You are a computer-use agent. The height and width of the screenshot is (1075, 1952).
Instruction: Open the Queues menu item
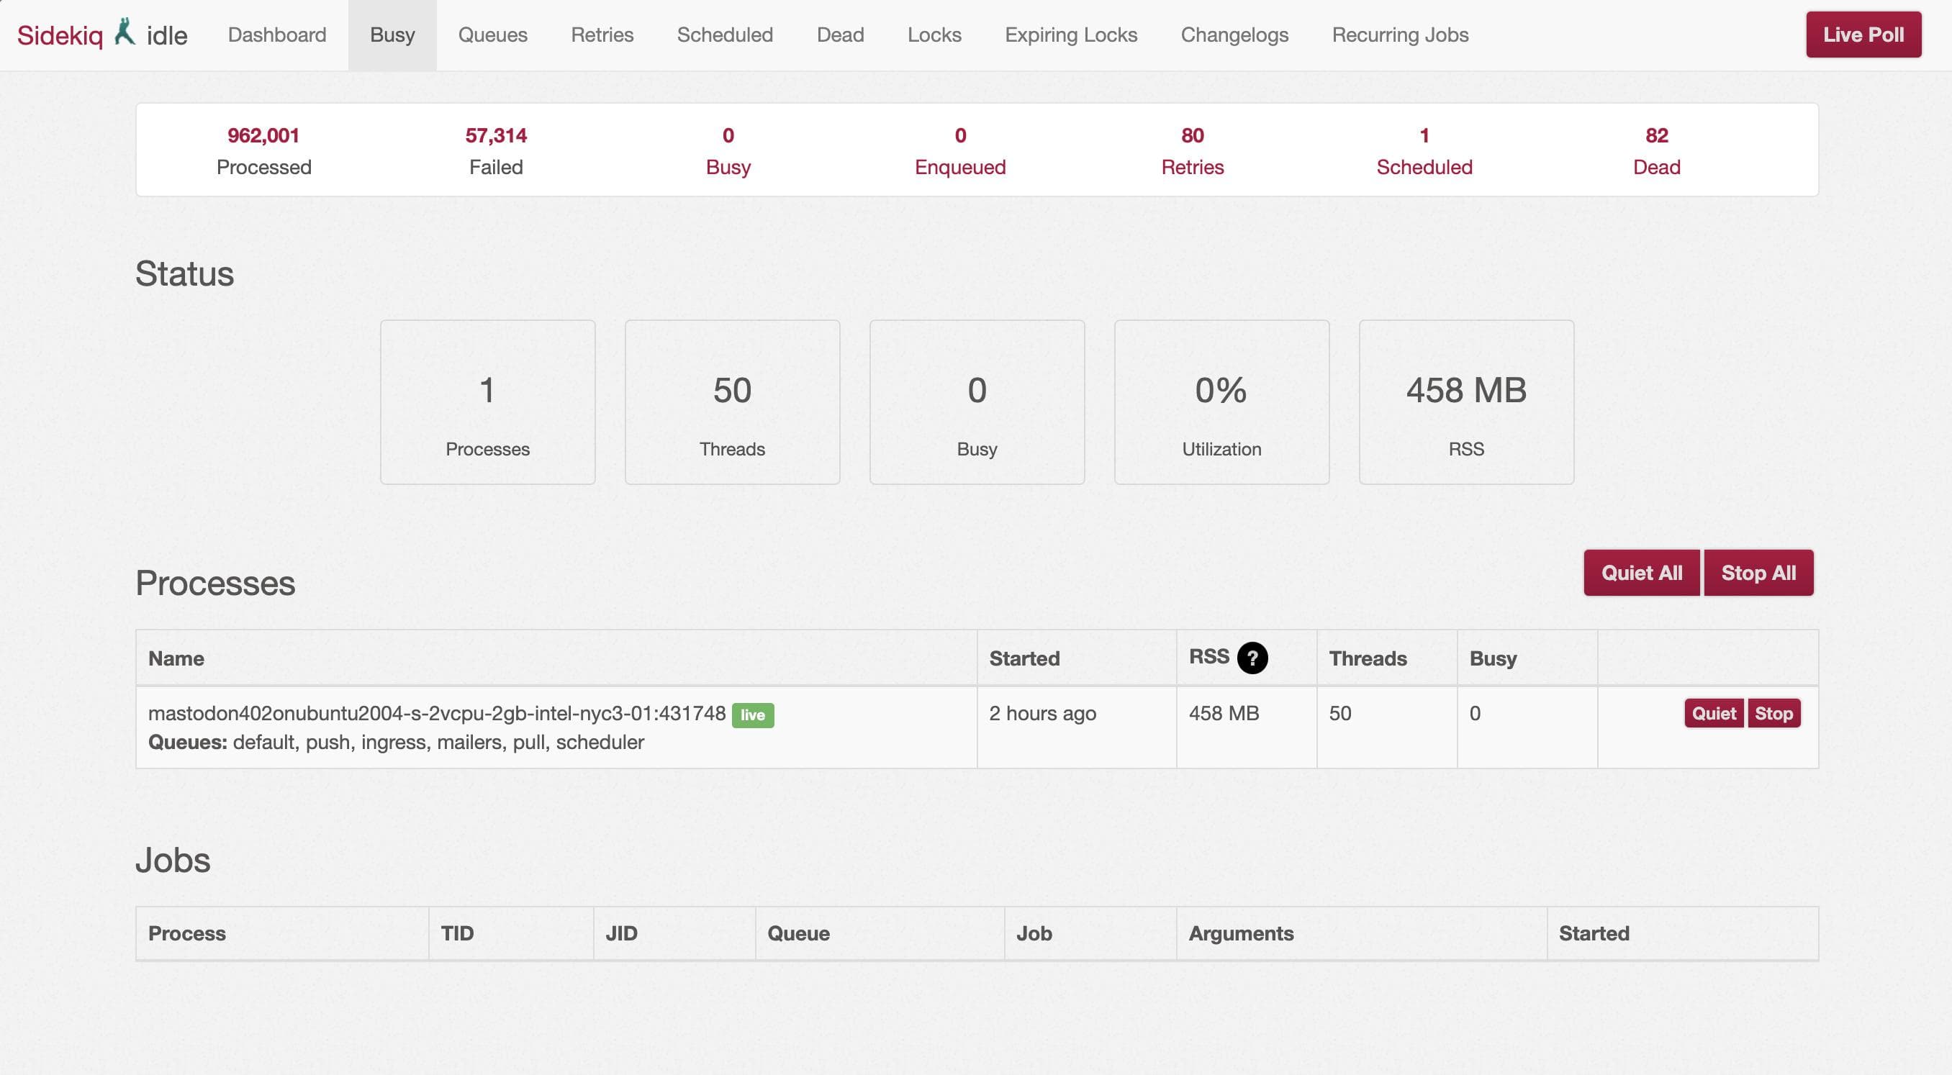pyautogui.click(x=492, y=33)
